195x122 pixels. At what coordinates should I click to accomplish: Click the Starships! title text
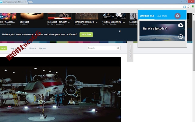pyautogui.click(x=24, y=22)
